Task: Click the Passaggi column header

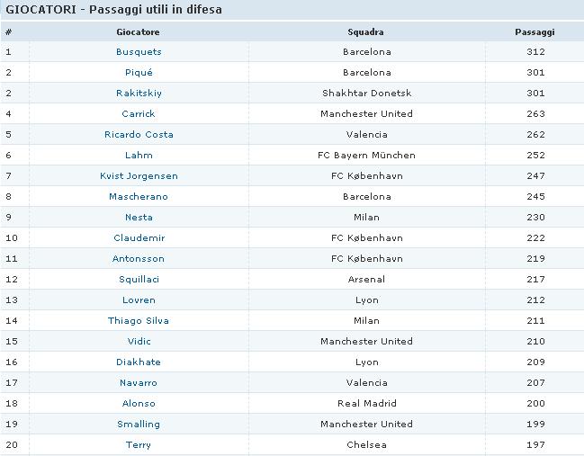Action: [x=535, y=31]
